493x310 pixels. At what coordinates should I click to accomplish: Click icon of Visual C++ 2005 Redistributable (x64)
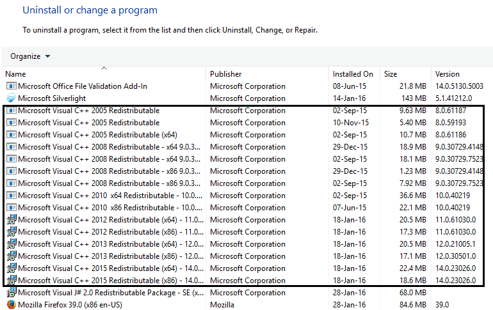pyautogui.click(x=12, y=135)
